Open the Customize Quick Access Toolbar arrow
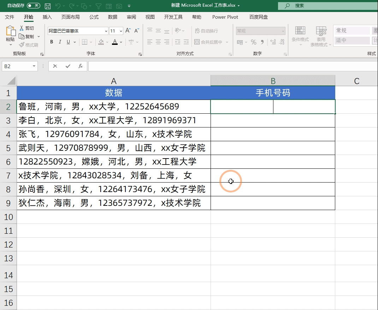Screen dimensions: 378x310 tap(129, 6)
